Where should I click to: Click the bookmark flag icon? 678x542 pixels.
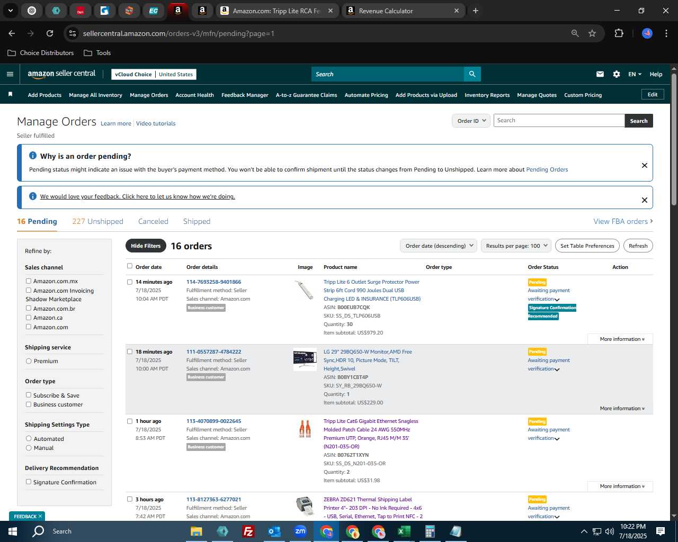pyautogui.click(x=10, y=94)
